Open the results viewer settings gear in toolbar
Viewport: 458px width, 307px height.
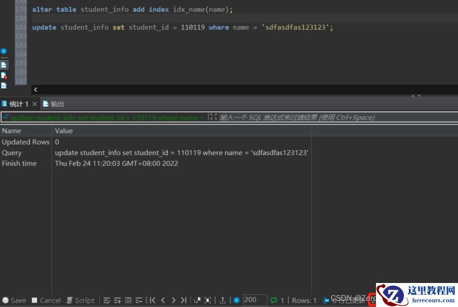click(237, 300)
